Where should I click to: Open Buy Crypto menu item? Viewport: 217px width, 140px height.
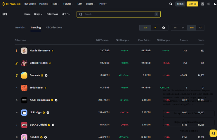30,4
